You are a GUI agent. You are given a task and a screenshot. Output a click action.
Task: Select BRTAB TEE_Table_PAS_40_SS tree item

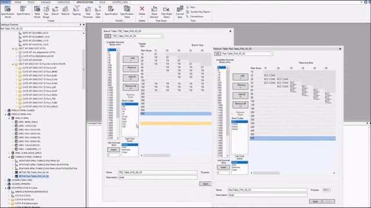(x=34, y=172)
